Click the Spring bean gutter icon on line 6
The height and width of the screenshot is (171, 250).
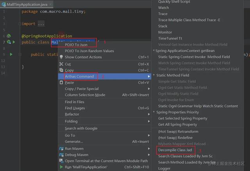9,36
